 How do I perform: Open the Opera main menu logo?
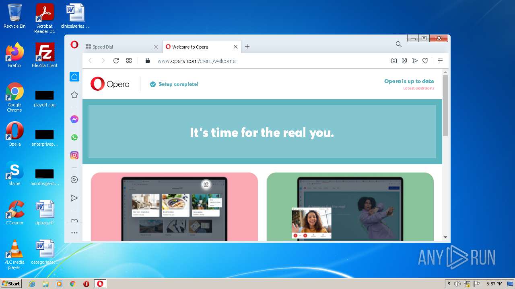tap(74, 45)
